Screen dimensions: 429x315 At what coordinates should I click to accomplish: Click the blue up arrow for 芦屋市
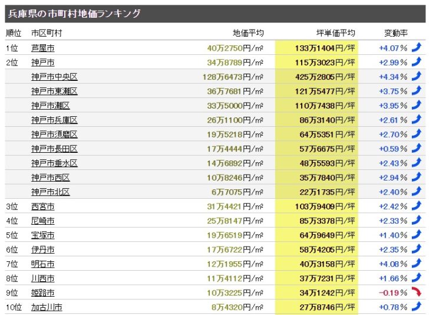[x=417, y=47]
